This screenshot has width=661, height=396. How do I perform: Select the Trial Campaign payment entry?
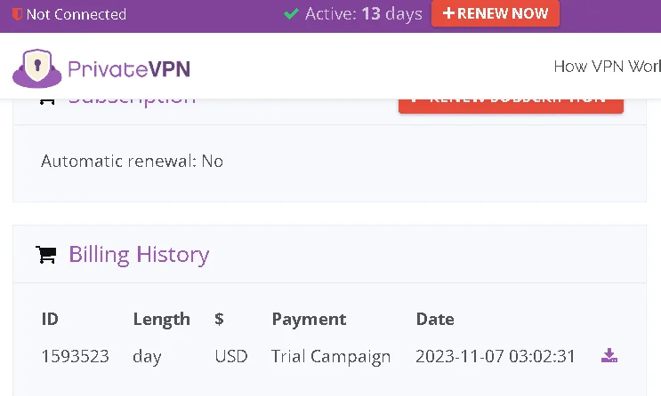tap(331, 356)
